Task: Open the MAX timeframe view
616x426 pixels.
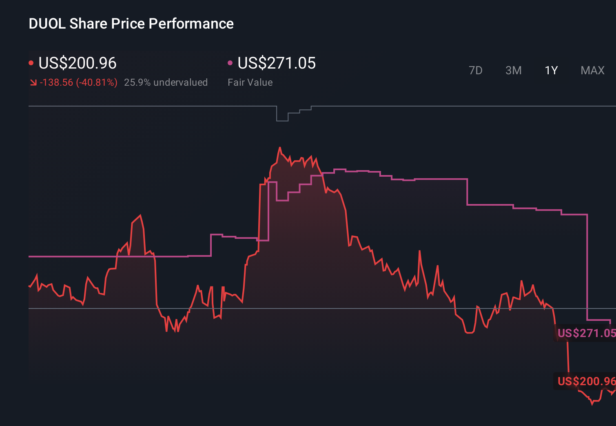Action: click(x=592, y=70)
